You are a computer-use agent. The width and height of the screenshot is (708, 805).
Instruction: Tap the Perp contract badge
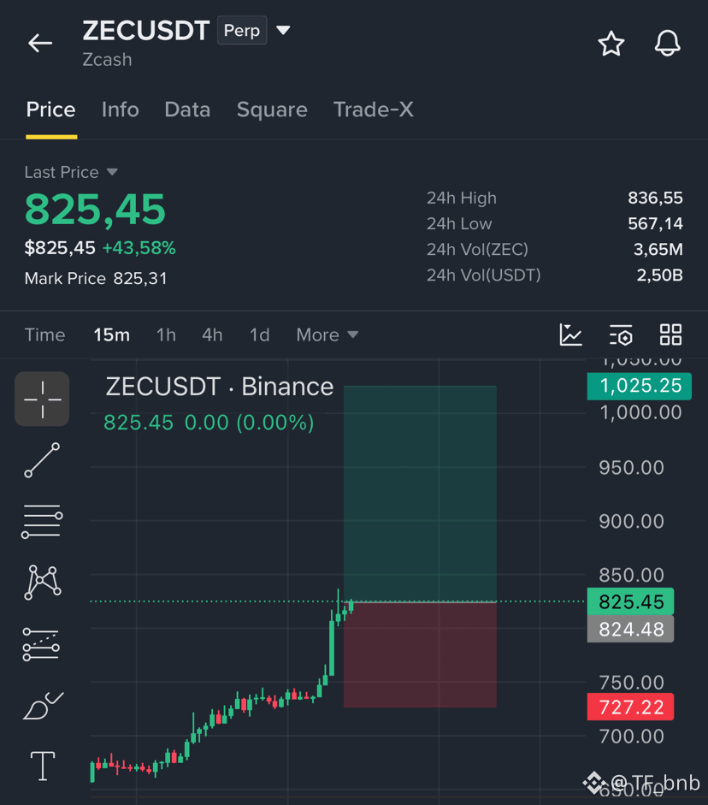(x=242, y=30)
